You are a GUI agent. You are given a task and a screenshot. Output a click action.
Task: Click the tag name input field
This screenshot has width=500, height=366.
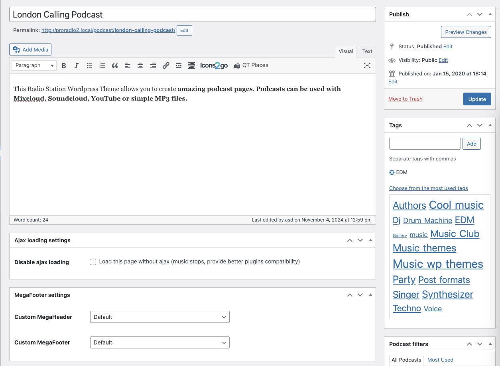425,144
